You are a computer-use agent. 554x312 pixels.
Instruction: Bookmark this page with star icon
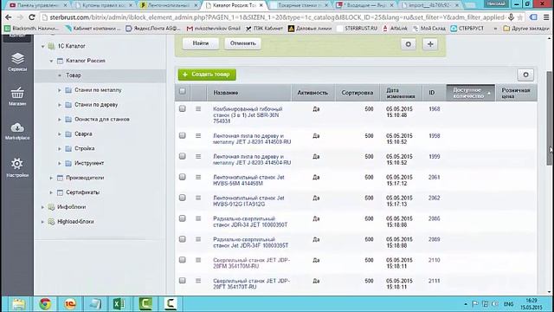[x=519, y=17]
